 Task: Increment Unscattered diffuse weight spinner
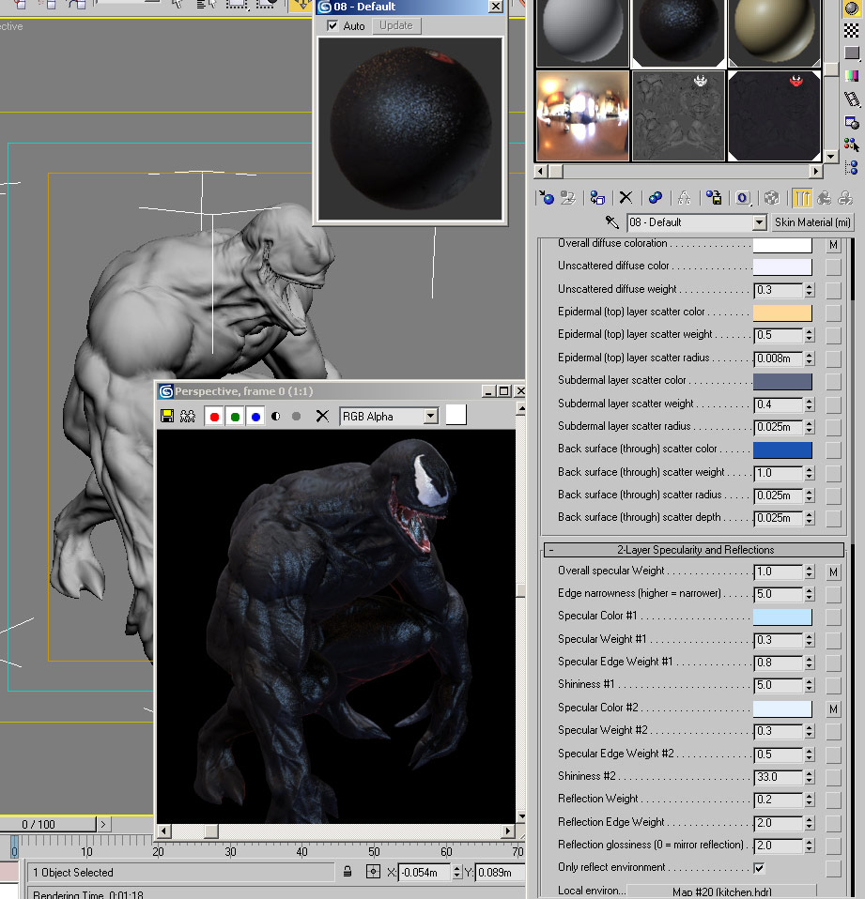click(x=810, y=286)
